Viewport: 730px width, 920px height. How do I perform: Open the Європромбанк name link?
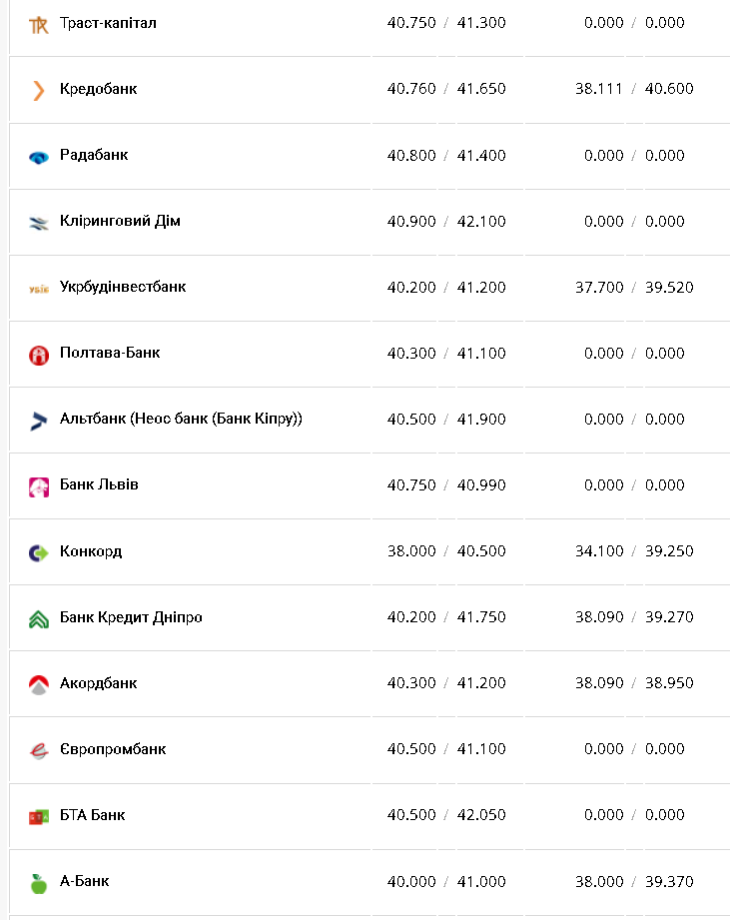click(113, 749)
